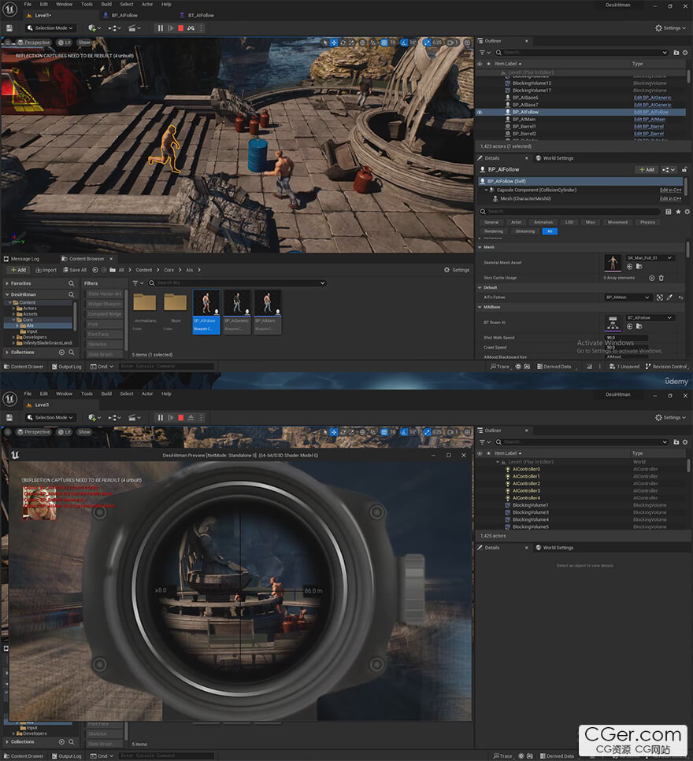Toggle scale snapping in the upper viewport
This screenshot has height=761, width=693.
(x=426, y=42)
